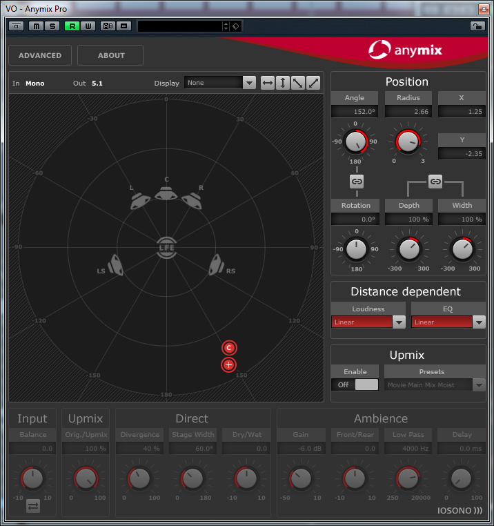Toggle the Write automation W button
The width and height of the screenshot is (494, 526).
point(87,26)
